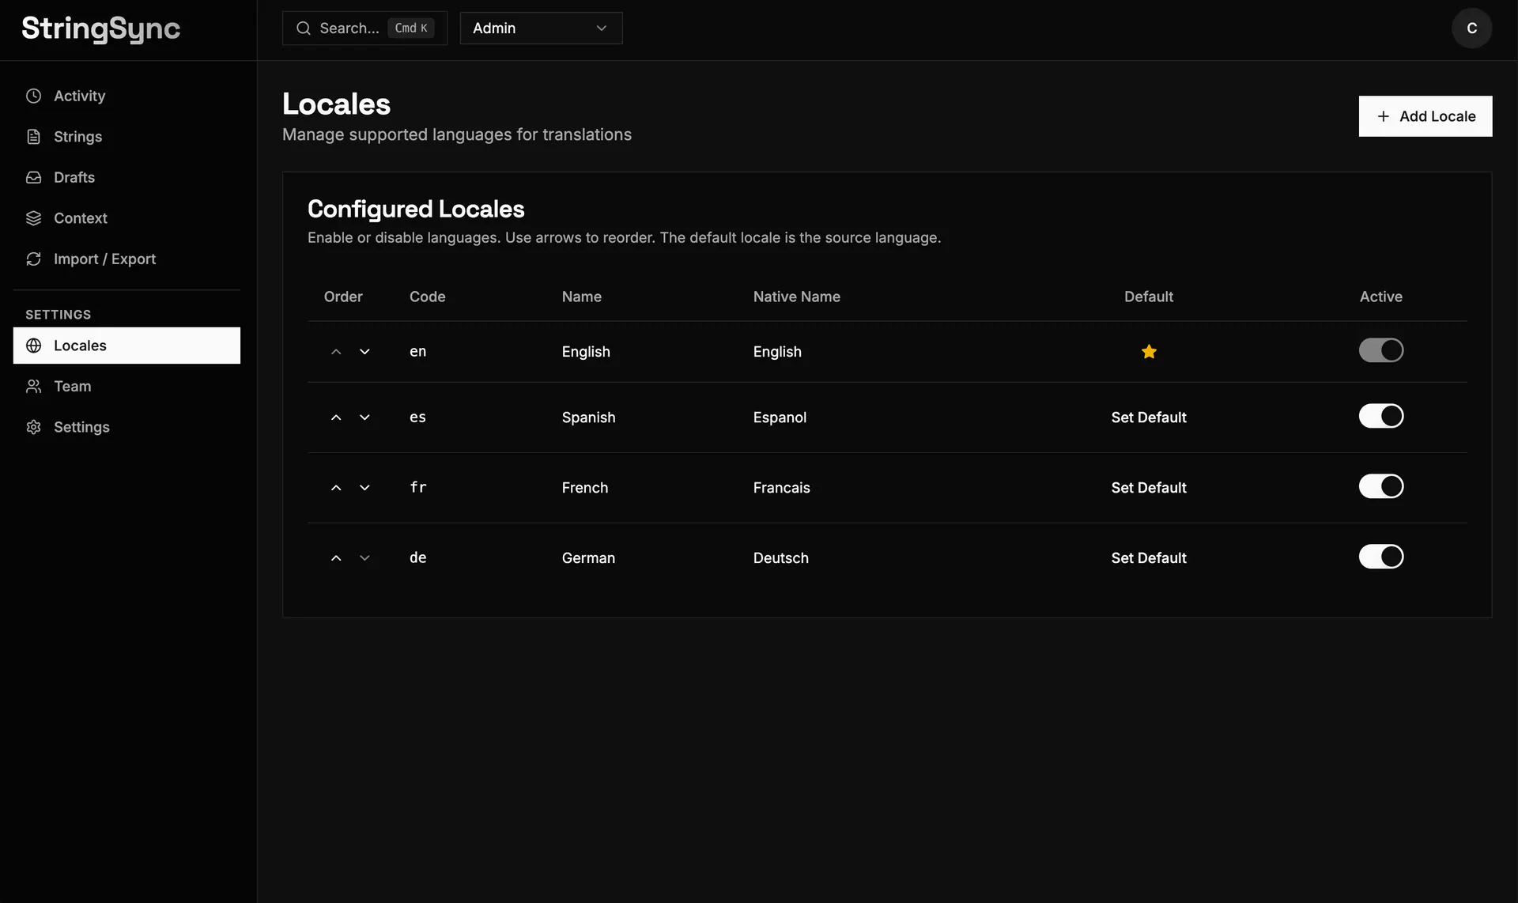1518x903 pixels.
Task: Move the Spanish locale down
Action: (x=364, y=417)
